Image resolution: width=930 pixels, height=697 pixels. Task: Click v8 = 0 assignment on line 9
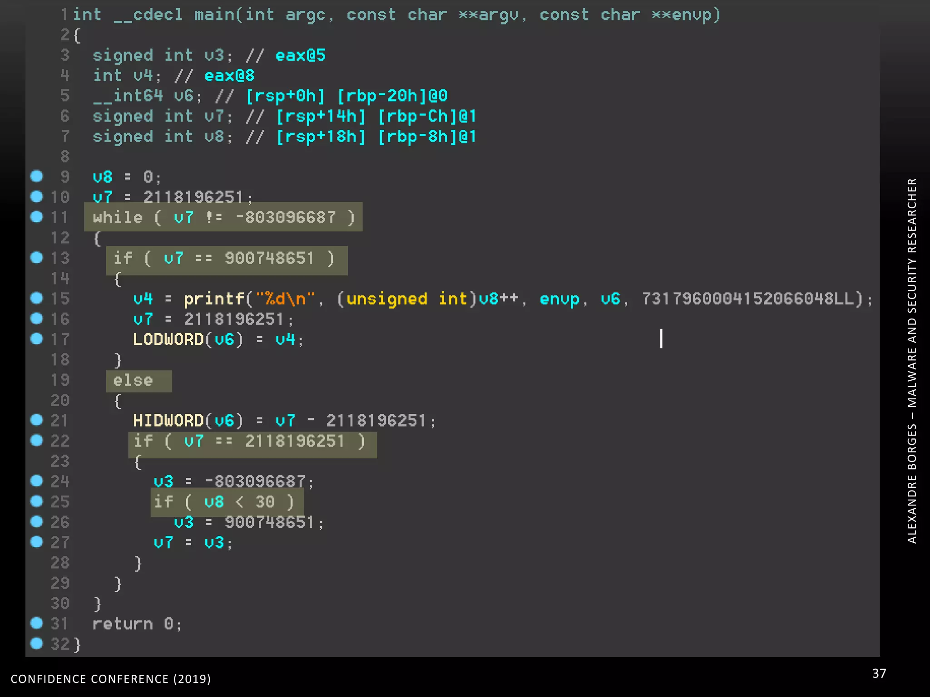coord(126,177)
